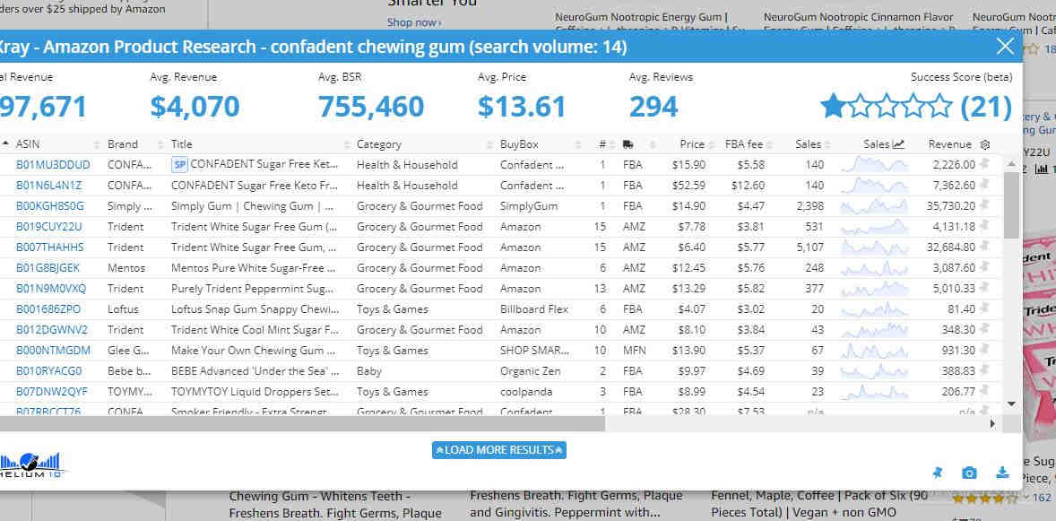Open ASIN link B007THAHHS
Screen dimensions: 1056x521
pos(50,247)
